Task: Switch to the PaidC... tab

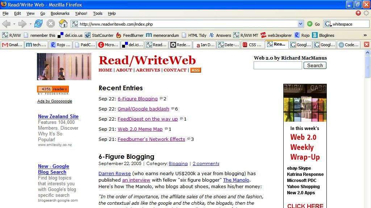Action: click(x=85, y=44)
